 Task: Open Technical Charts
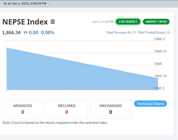[150, 104]
